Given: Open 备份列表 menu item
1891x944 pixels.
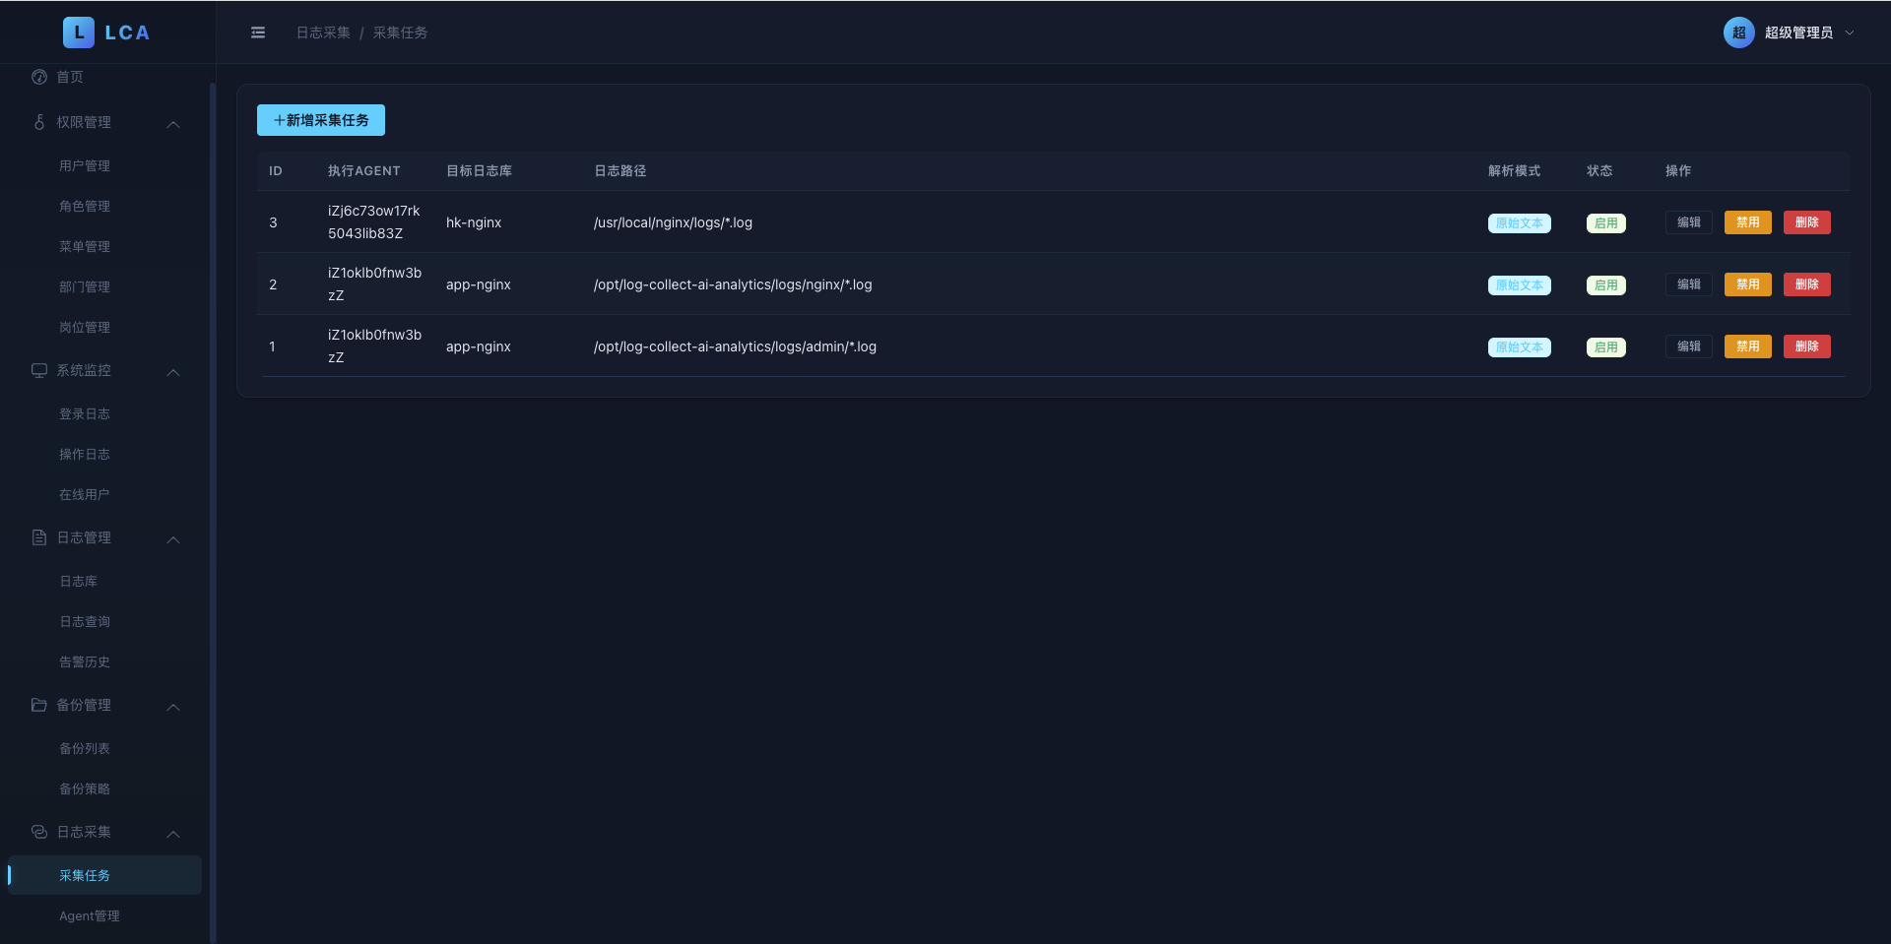Looking at the screenshot, I should point(85,748).
